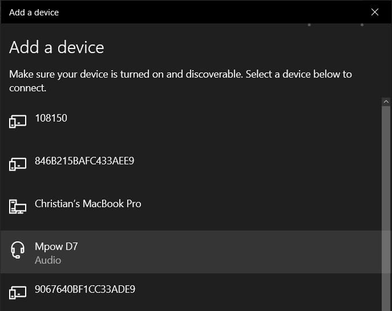Connect to Christian's MacBook Pro

(191, 207)
